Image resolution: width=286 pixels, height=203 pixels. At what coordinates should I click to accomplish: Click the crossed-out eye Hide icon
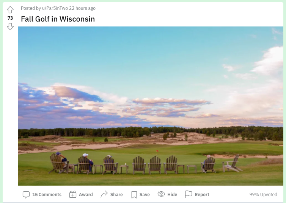[161, 194]
